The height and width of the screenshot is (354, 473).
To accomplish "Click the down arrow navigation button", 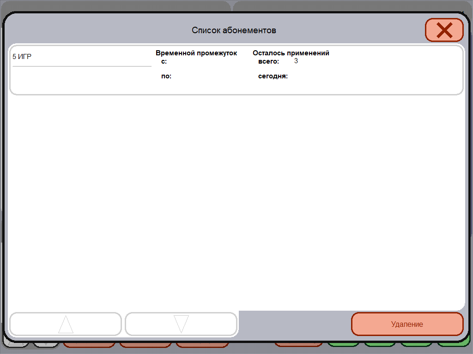I will [x=181, y=324].
